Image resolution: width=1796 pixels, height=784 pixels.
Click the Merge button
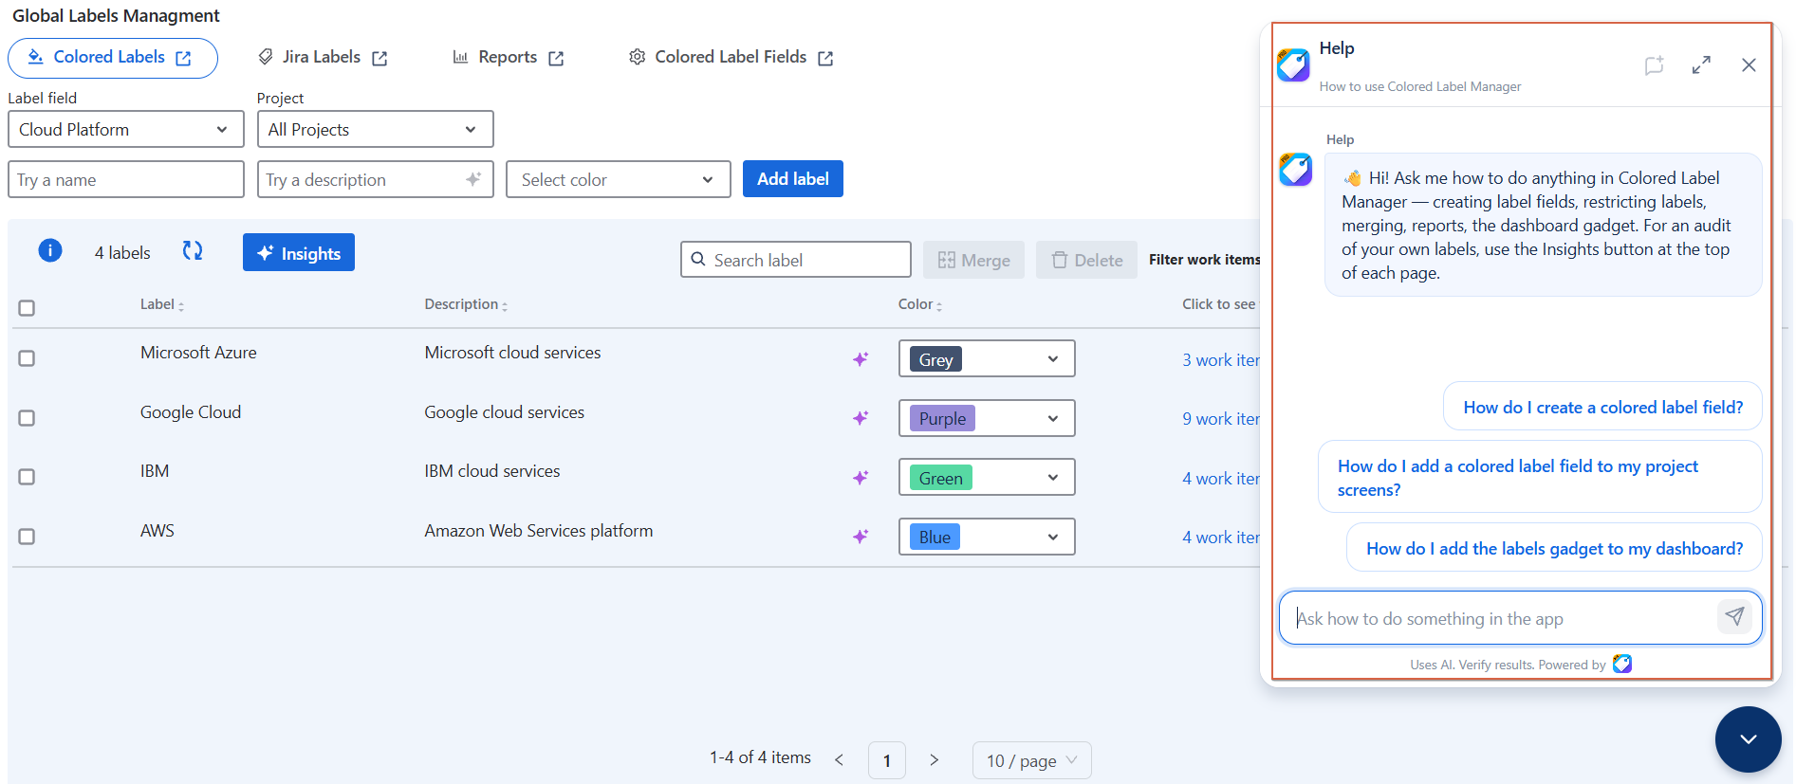click(973, 260)
